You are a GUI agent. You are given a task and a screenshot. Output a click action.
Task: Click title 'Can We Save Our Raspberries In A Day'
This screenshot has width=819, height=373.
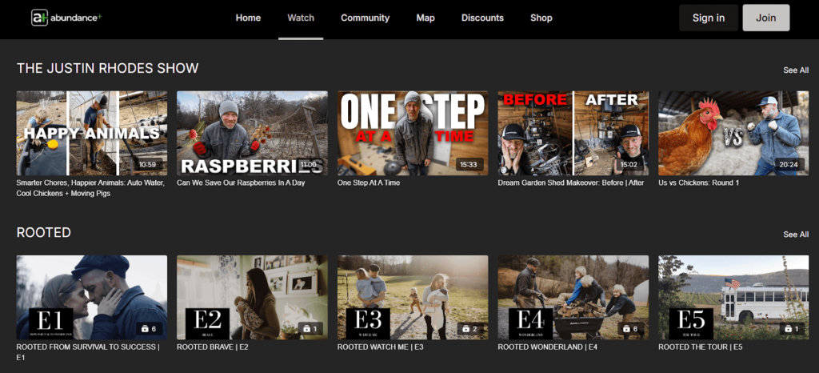[241, 182]
